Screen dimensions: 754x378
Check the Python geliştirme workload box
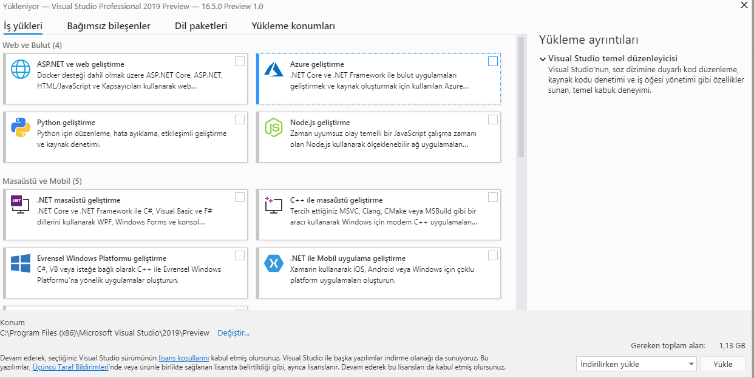[240, 120]
